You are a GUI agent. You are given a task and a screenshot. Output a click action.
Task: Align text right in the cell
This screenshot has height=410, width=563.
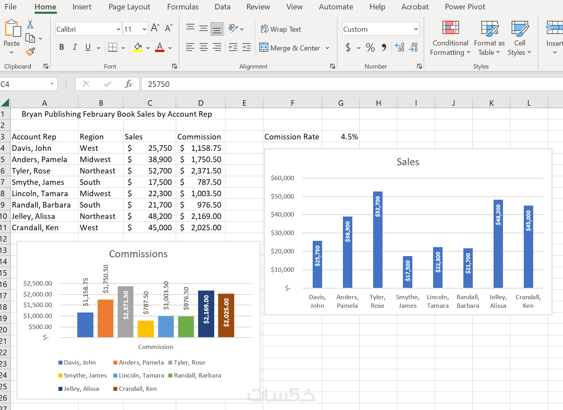coord(217,47)
